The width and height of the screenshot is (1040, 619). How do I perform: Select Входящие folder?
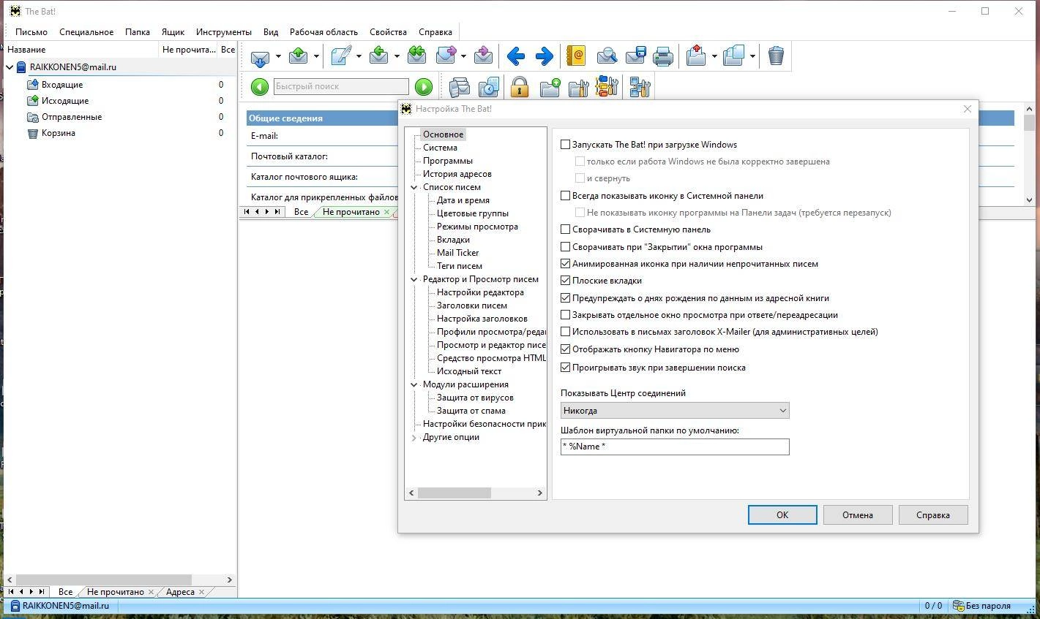[x=62, y=85]
